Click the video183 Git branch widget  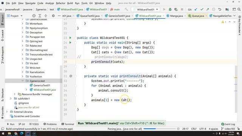[228, 129]
